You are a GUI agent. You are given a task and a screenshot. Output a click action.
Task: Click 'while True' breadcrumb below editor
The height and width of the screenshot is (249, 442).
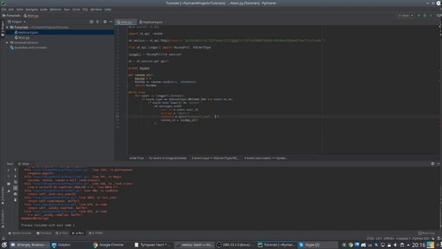click(136, 158)
